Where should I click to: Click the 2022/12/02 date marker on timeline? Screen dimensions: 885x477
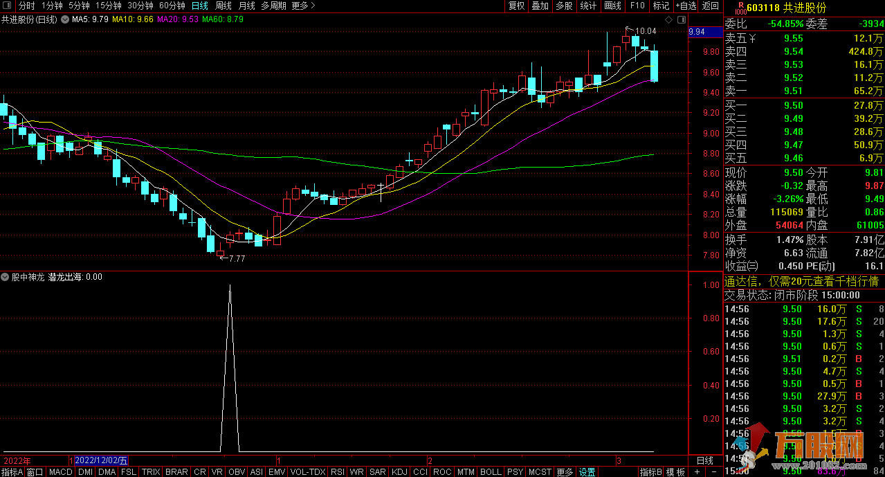click(x=101, y=460)
